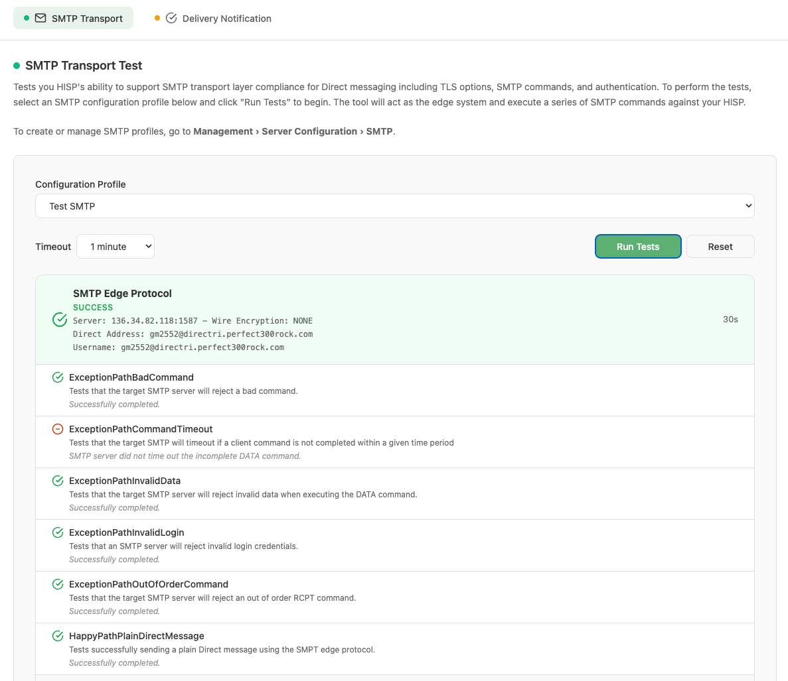Click the red failure icon next to ExceptionPathCommandTimeout
788x681 pixels.
click(x=58, y=429)
